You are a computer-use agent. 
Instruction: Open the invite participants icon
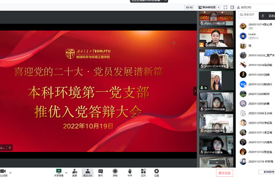(74, 171)
